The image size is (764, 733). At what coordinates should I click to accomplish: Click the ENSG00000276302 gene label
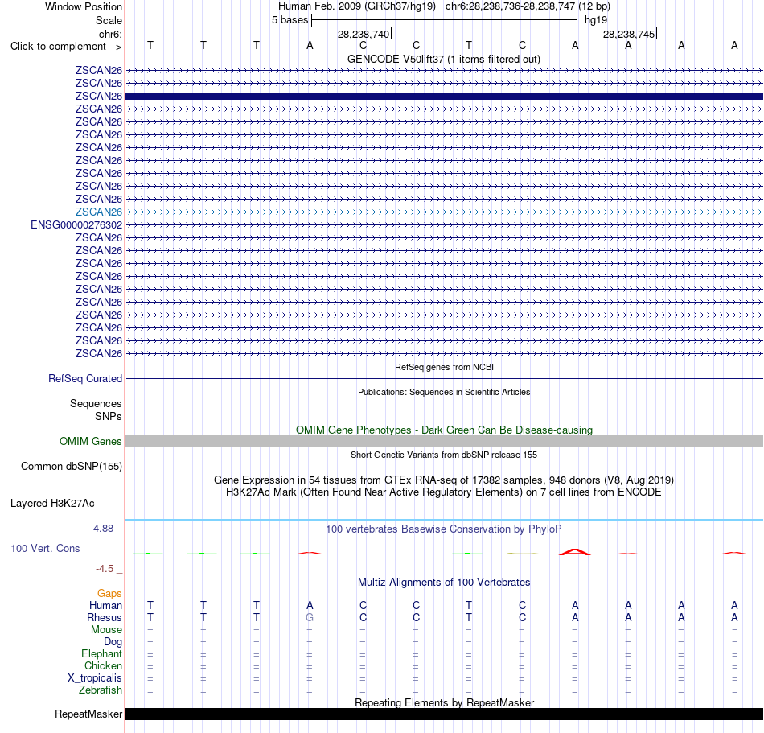click(x=76, y=224)
